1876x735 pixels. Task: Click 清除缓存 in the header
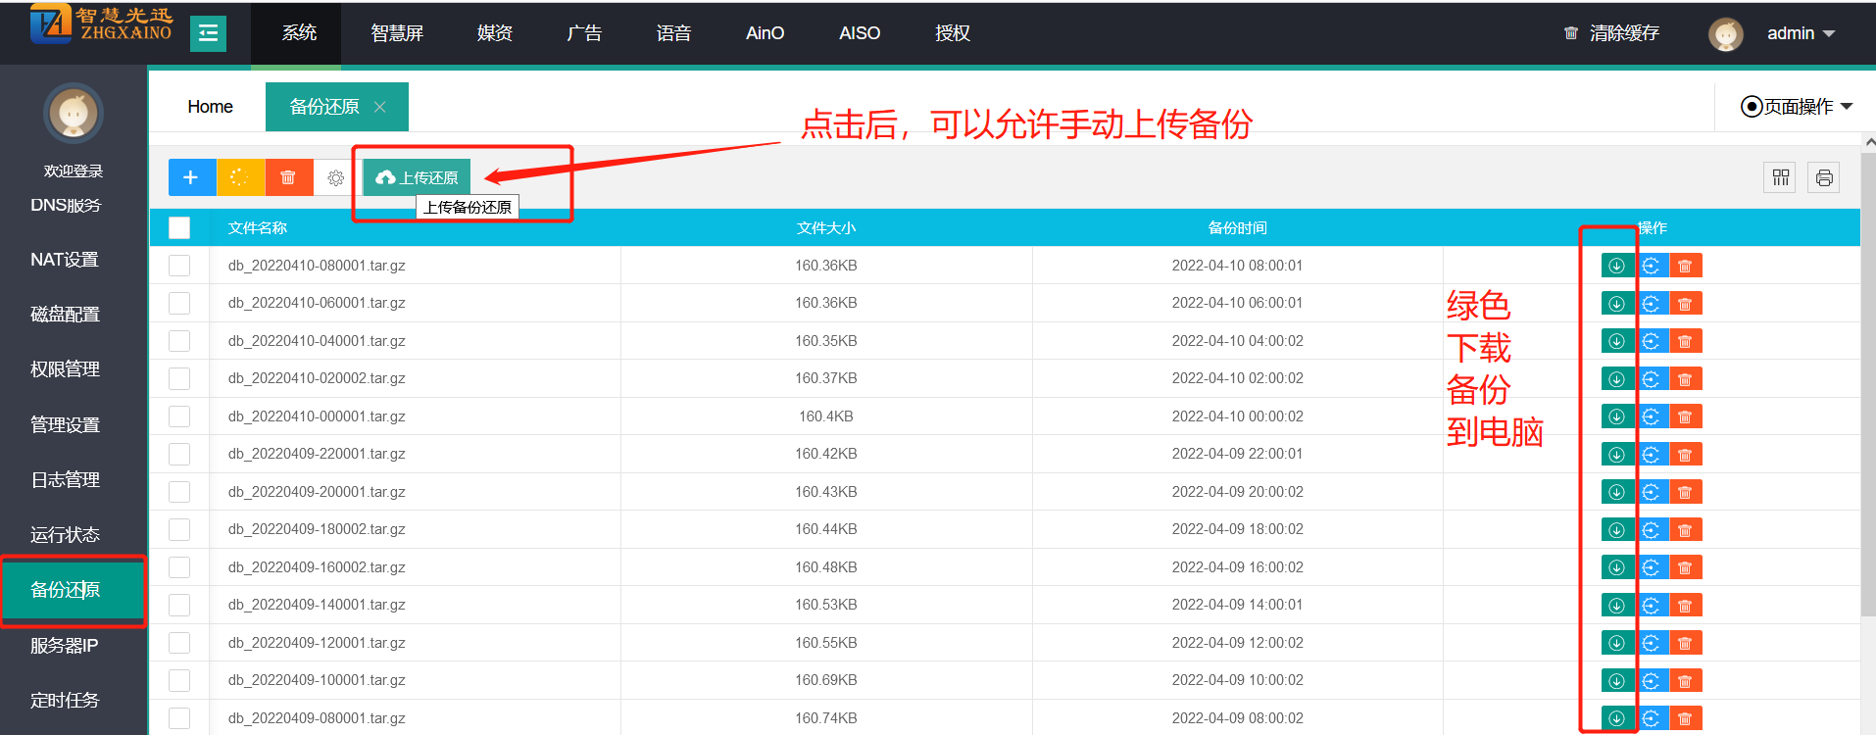pos(1612,33)
